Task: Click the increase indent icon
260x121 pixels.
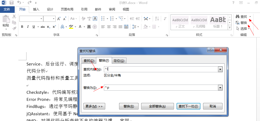Action: tap(138, 19)
